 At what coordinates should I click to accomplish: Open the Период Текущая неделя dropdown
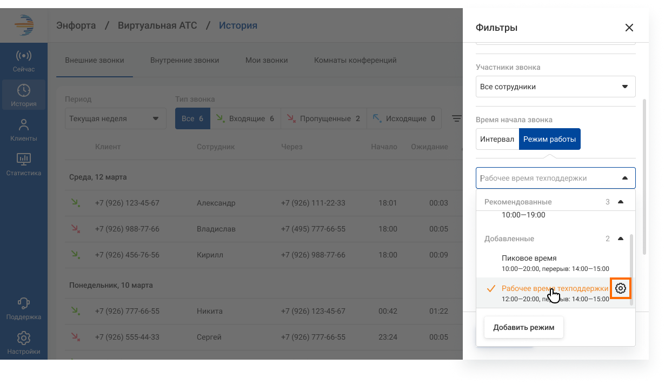tap(115, 118)
